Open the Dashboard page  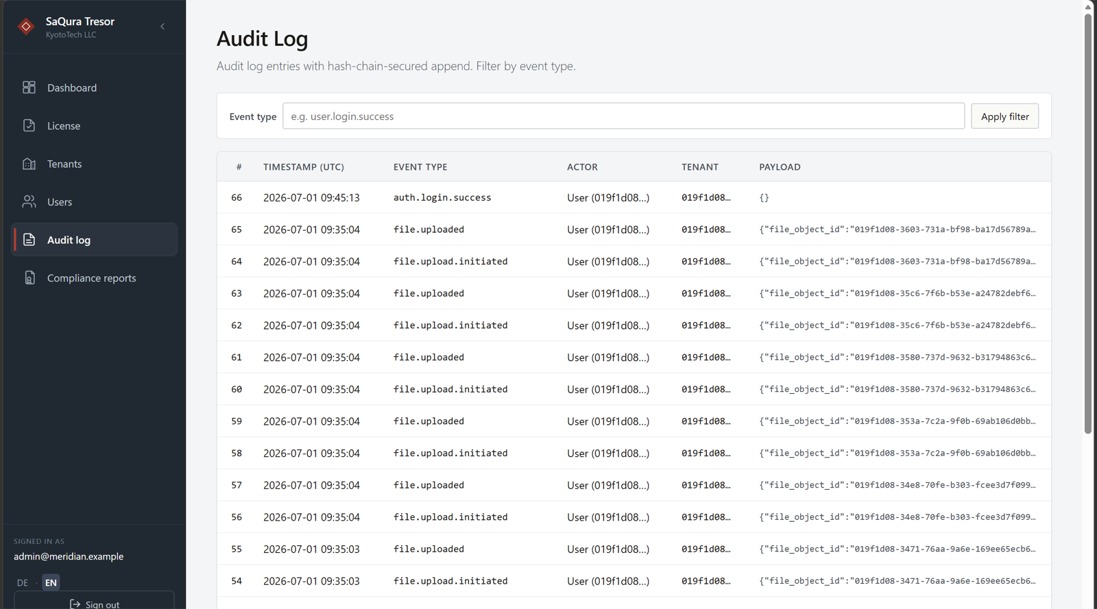pyautogui.click(x=94, y=88)
